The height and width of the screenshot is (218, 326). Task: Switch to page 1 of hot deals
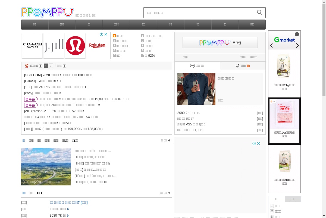coord(46,66)
